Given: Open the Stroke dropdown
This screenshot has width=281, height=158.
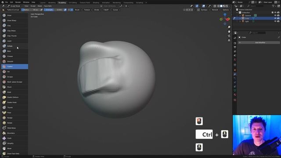Looking at the screenshot, I should click(x=97, y=10).
